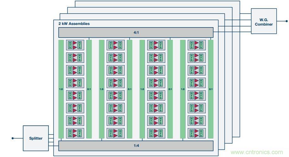This screenshot has width=289, height=157.
Task: Click the fourth column's 1:8 bar
Action: pyautogui.click(x=183, y=89)
